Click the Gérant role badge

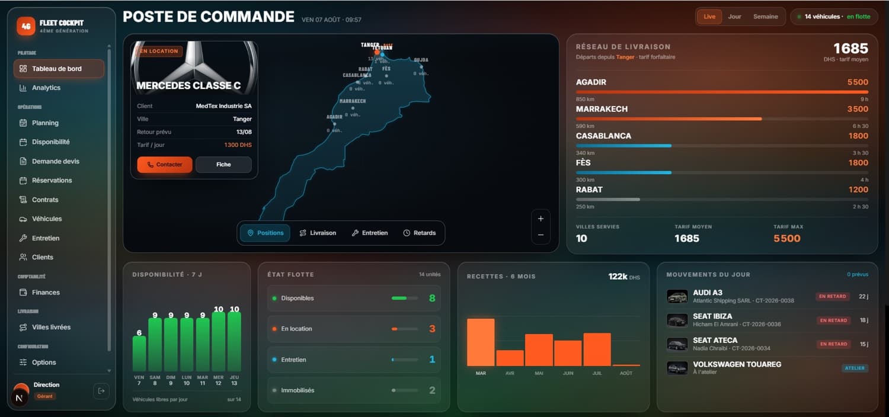coord(44,396)
